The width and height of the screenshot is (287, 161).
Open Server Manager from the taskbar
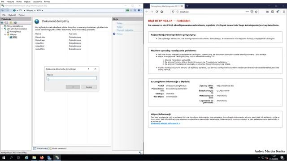point(49,157)
